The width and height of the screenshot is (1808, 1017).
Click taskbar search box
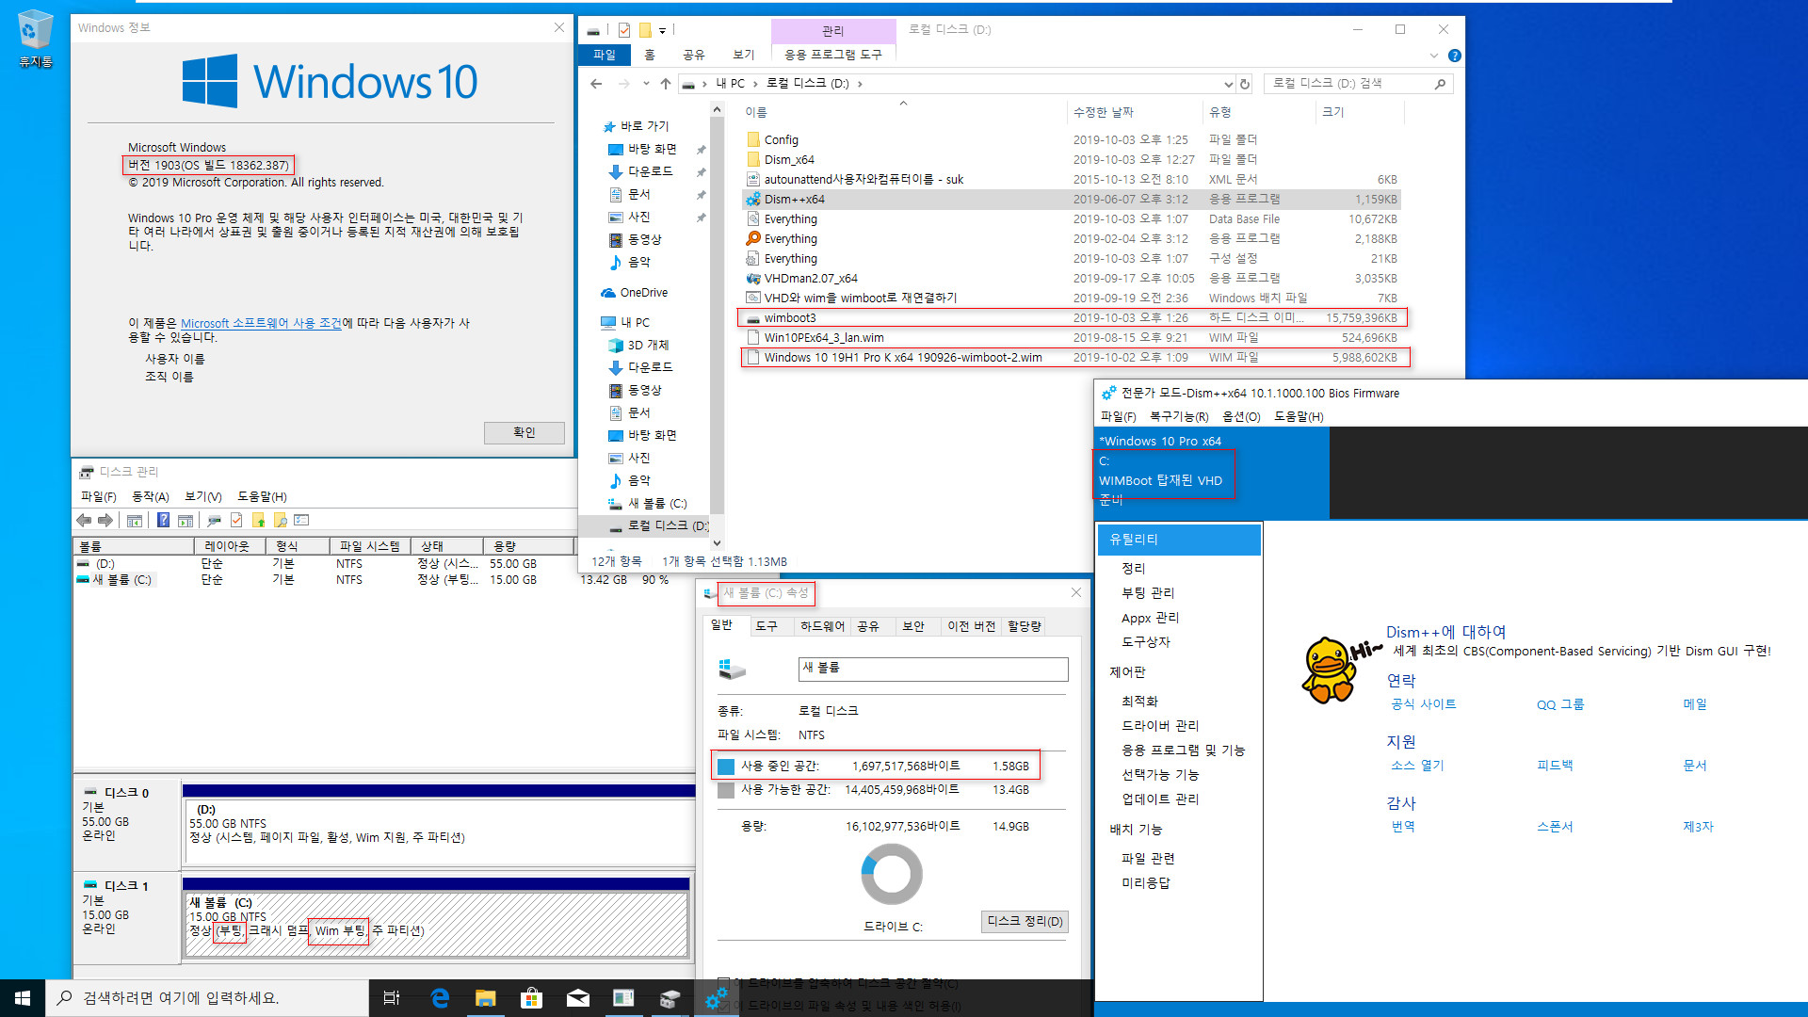point(207,998)
